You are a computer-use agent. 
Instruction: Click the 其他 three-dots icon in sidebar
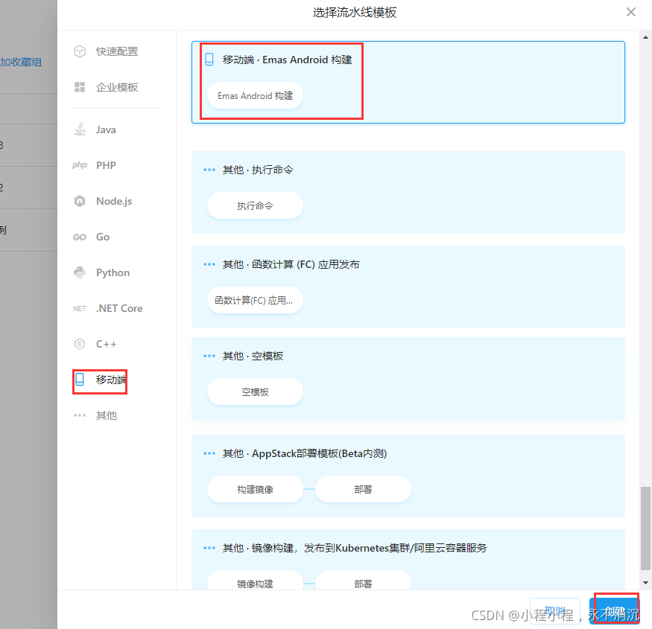(x=80, y=415)
